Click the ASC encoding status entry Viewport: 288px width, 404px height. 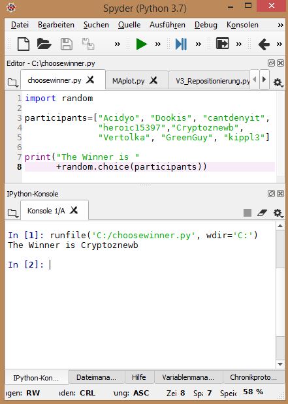(141, 393)
